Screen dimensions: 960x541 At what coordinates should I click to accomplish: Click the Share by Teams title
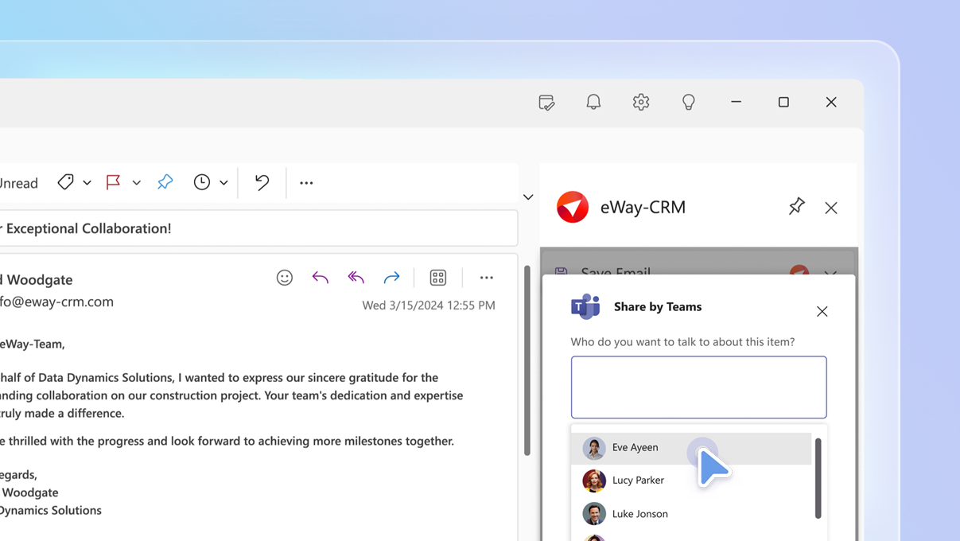pyautogui.click(x=658, y=306)
